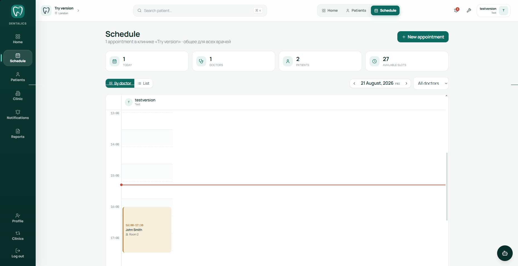Focus the Search patient field
This screenshot has height=266, width=518.
pyautogui.click(x=200, y=11)
